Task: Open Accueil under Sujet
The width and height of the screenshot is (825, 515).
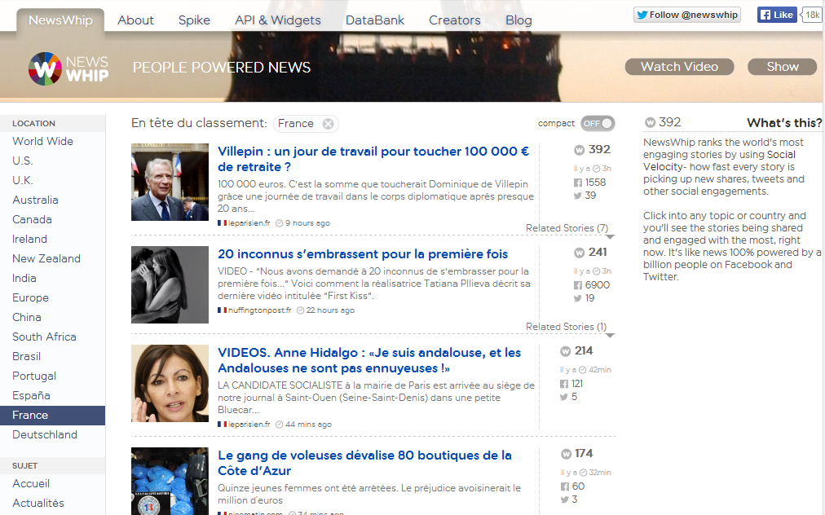Action: pos(31,483)
